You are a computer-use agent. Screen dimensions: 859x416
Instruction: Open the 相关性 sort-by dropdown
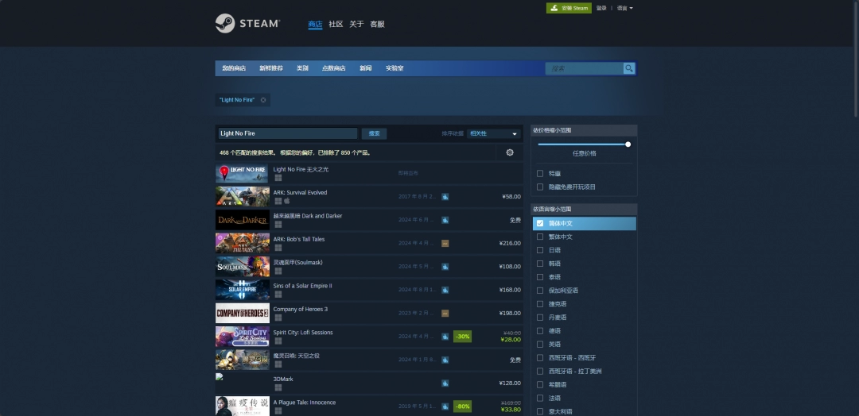493,133
